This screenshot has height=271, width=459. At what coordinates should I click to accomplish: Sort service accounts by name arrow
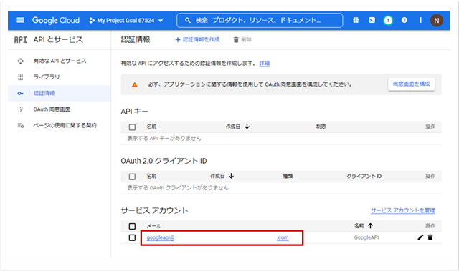point(371,225)
